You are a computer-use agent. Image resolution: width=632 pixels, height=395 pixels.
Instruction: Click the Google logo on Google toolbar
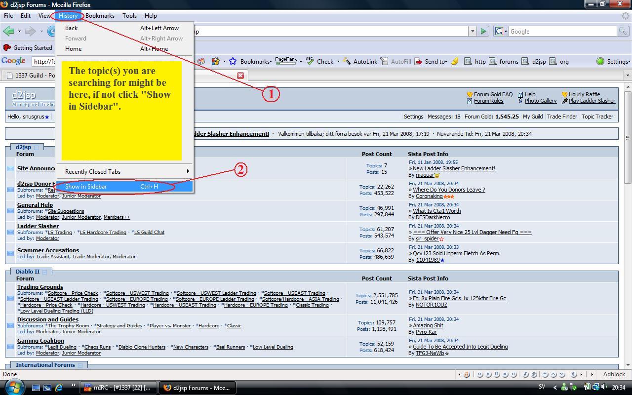[13, 61]
